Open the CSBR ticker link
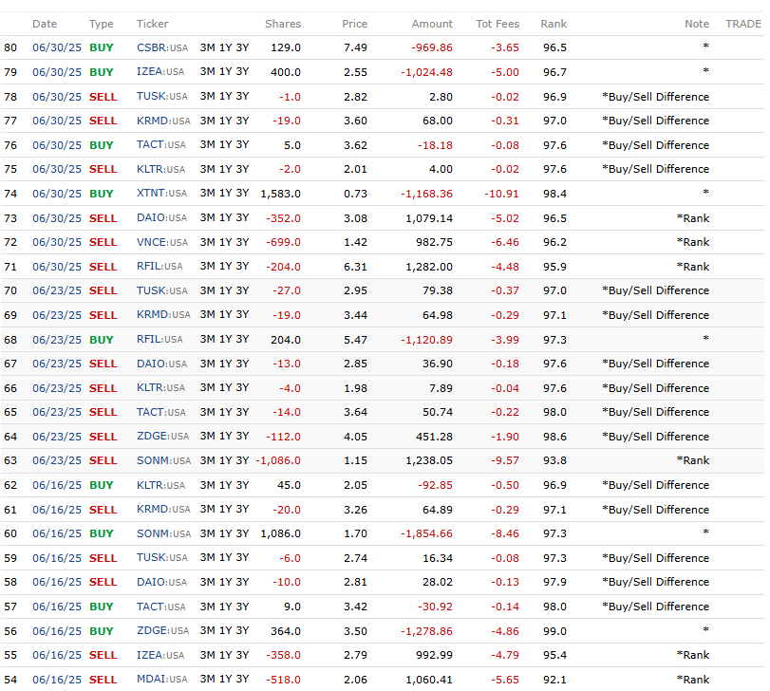The width and height of the screenshot is (770, 691). tap(151, 47)
